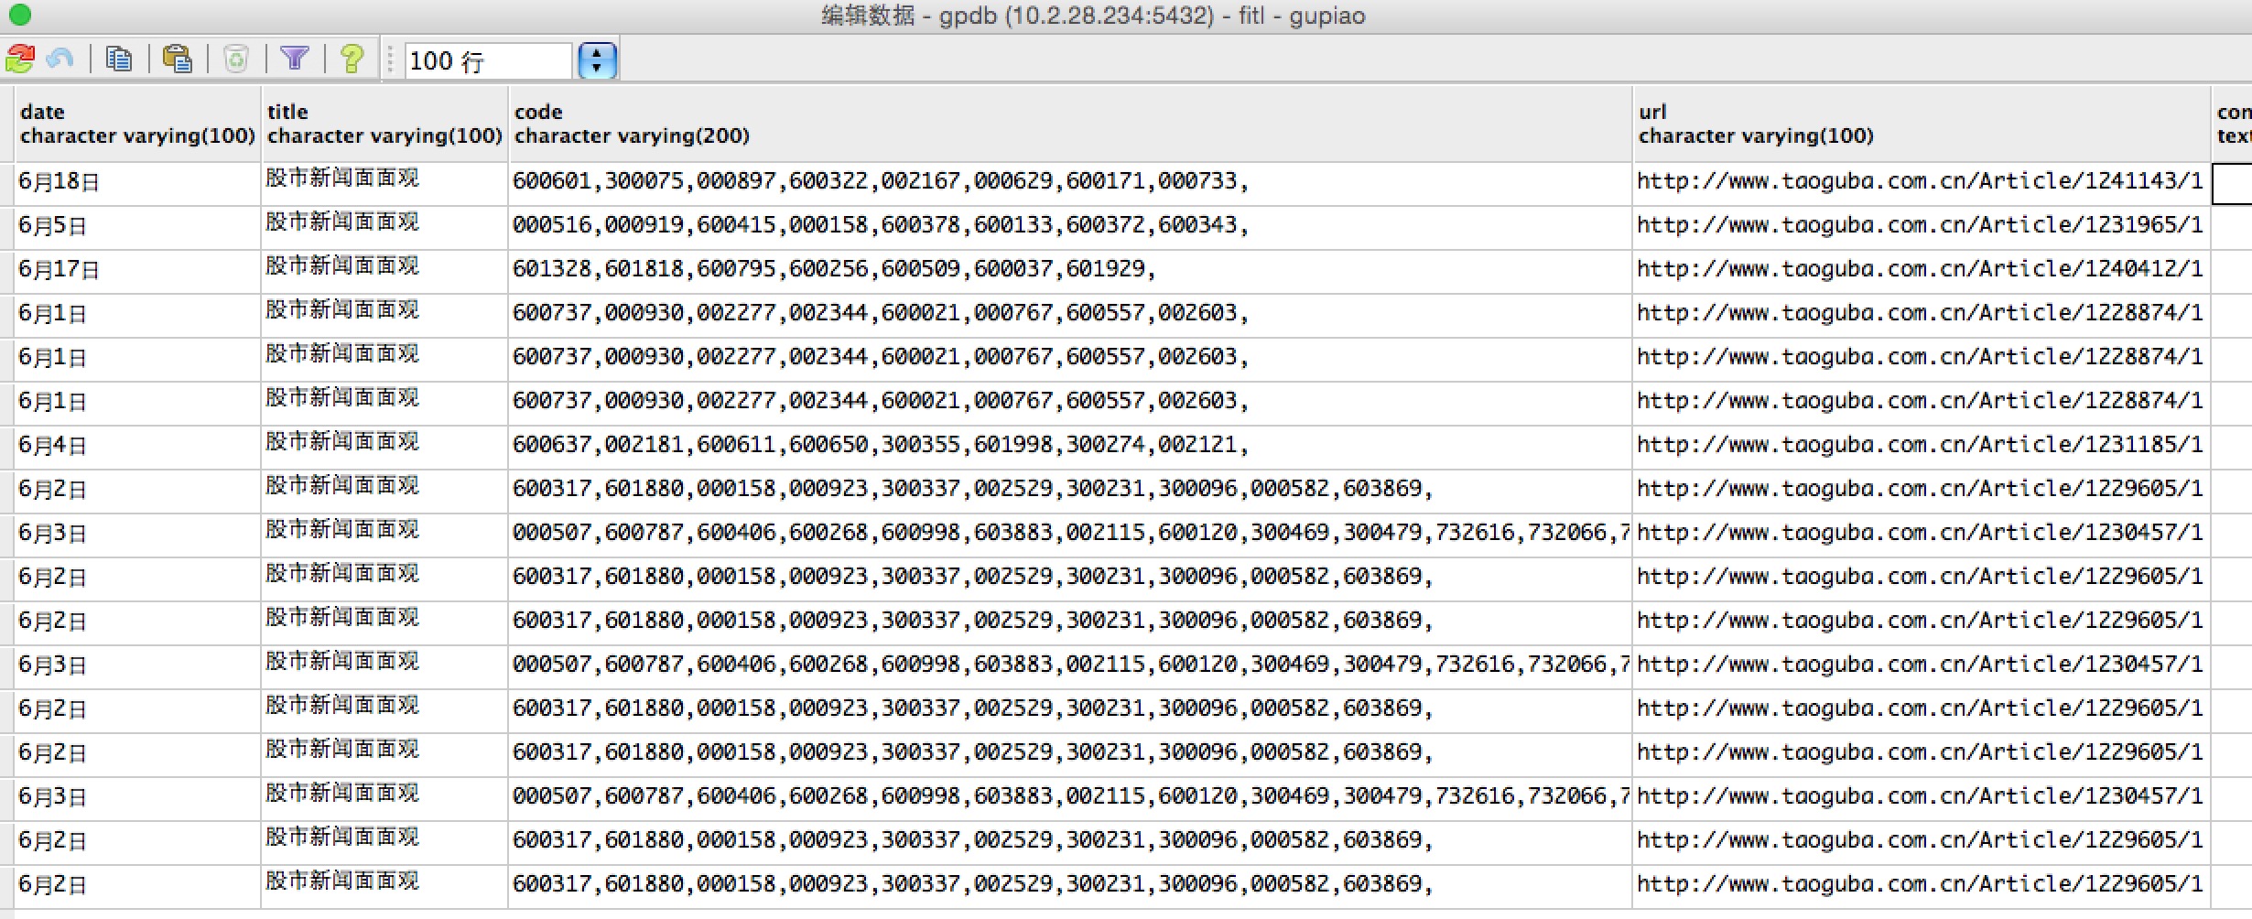Click the Delete rows trash icon

[x=236, y=59]
